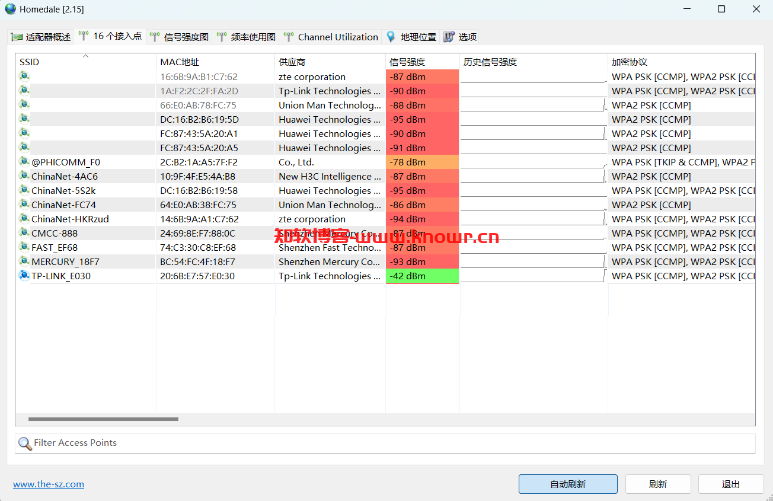Screen dimensions: 773x501
Task: Open the 地理位置 tab
Action: tap(411, 37)
